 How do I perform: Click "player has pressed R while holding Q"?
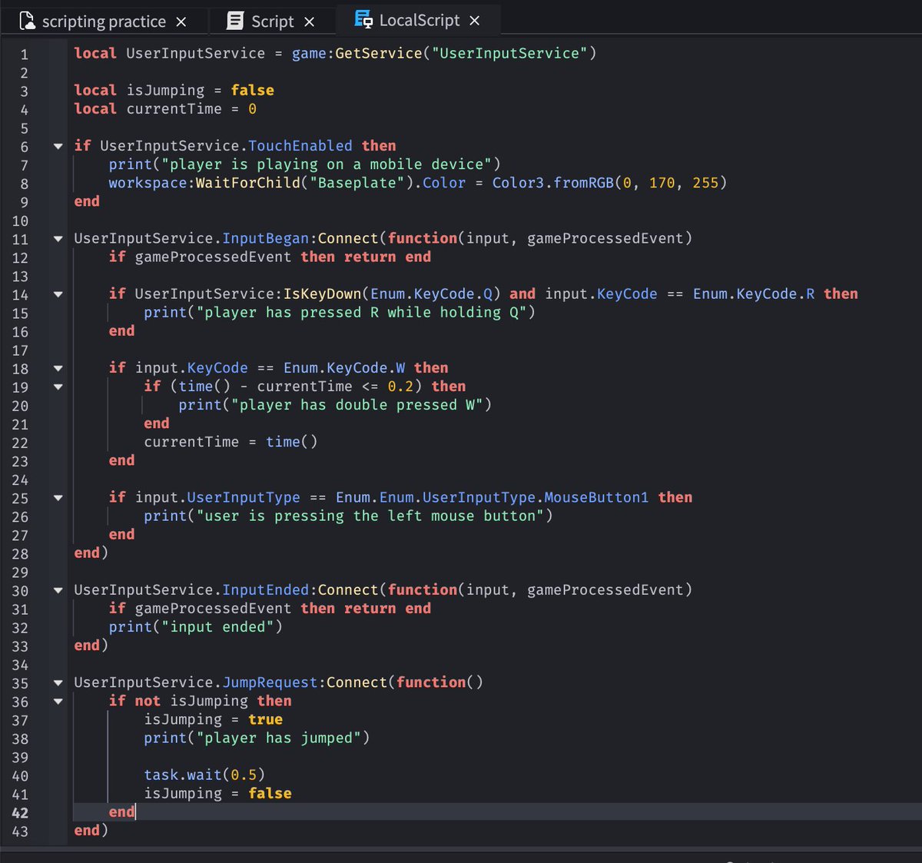(361, 312)
